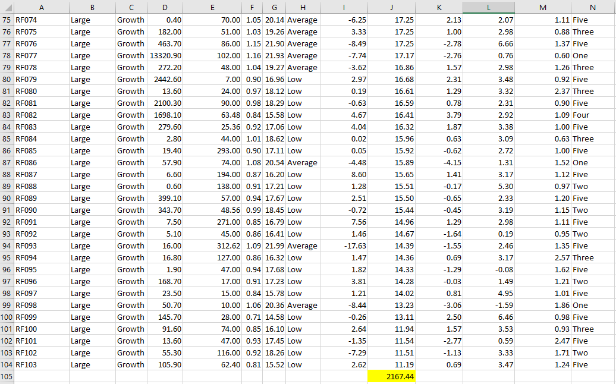Click the Select All corner triangle
This screenshot has height=384, width=616.
click(x=7, y=7)
